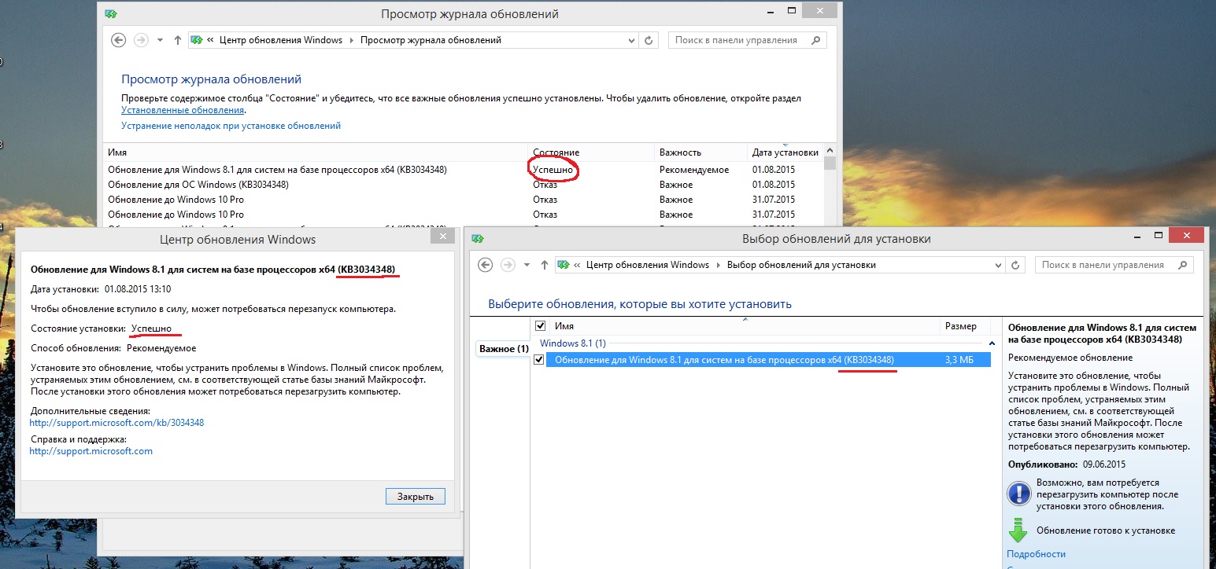Click the green download arrow icon
The height and width of the screenshot is (569, 1216).
tap(1018, 530)
